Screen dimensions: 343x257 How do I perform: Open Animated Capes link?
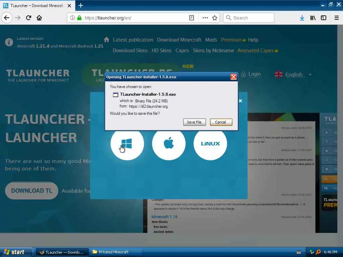tap(258, 51)
